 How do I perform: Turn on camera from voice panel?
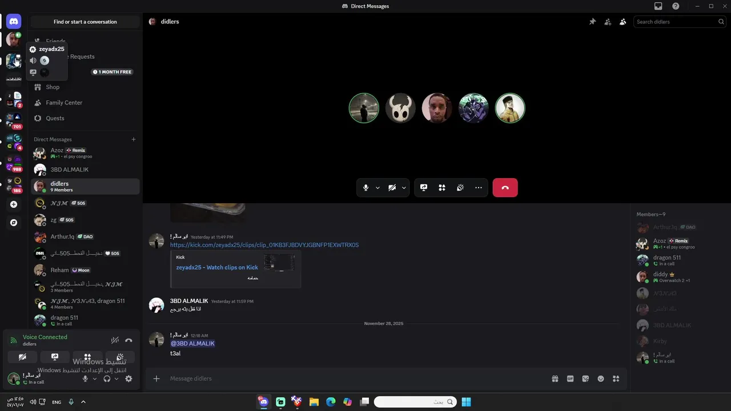[22, 357]
